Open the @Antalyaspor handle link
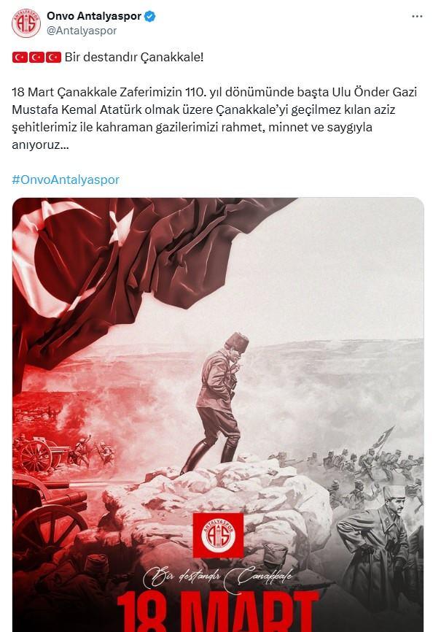This screenshot has height=632, width=433. (x=82, y=31)
